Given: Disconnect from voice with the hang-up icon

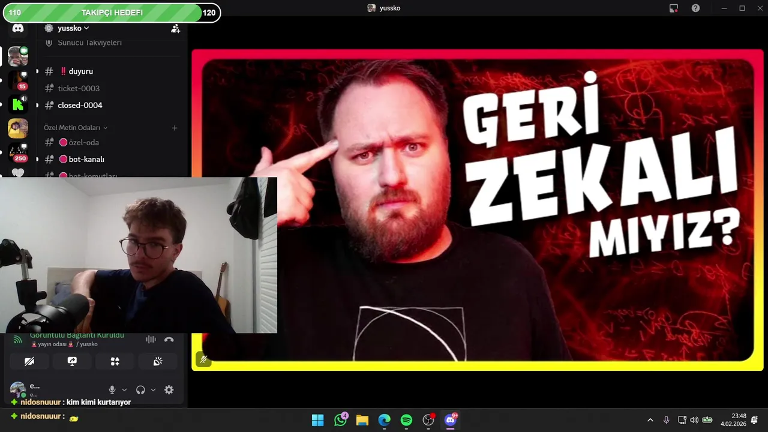Looking at the screenshot, I should (169, 339).
